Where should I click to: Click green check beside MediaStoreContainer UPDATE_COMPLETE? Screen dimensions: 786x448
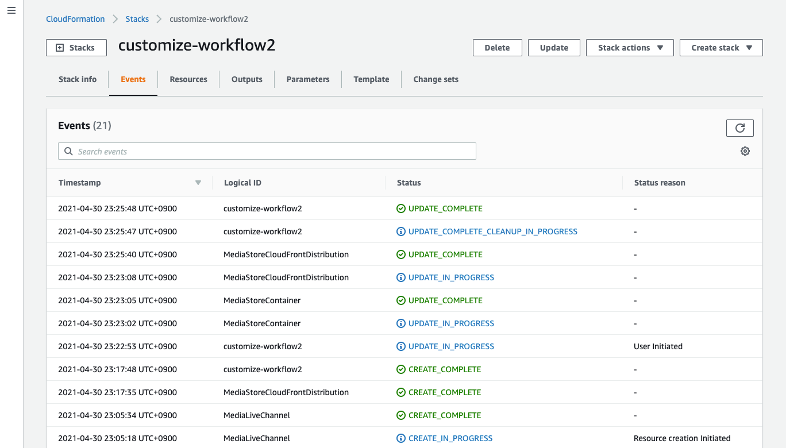[x=400, y=300]
